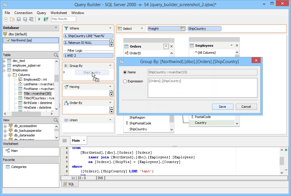The width and height of the screenshot is (291, 196).
Task: Click the Main worksheet icon
Action: coord(8,151)
